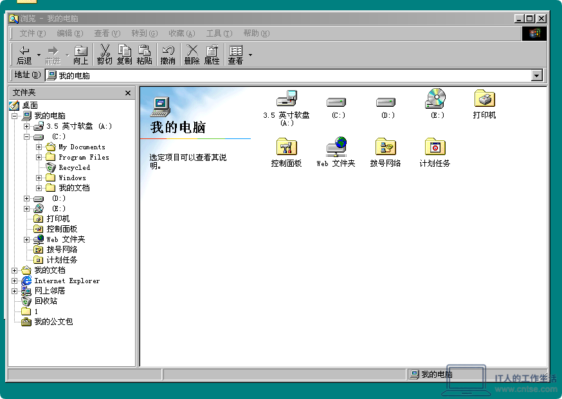Click the 剪切 scissors icon

tap(105, 55)
